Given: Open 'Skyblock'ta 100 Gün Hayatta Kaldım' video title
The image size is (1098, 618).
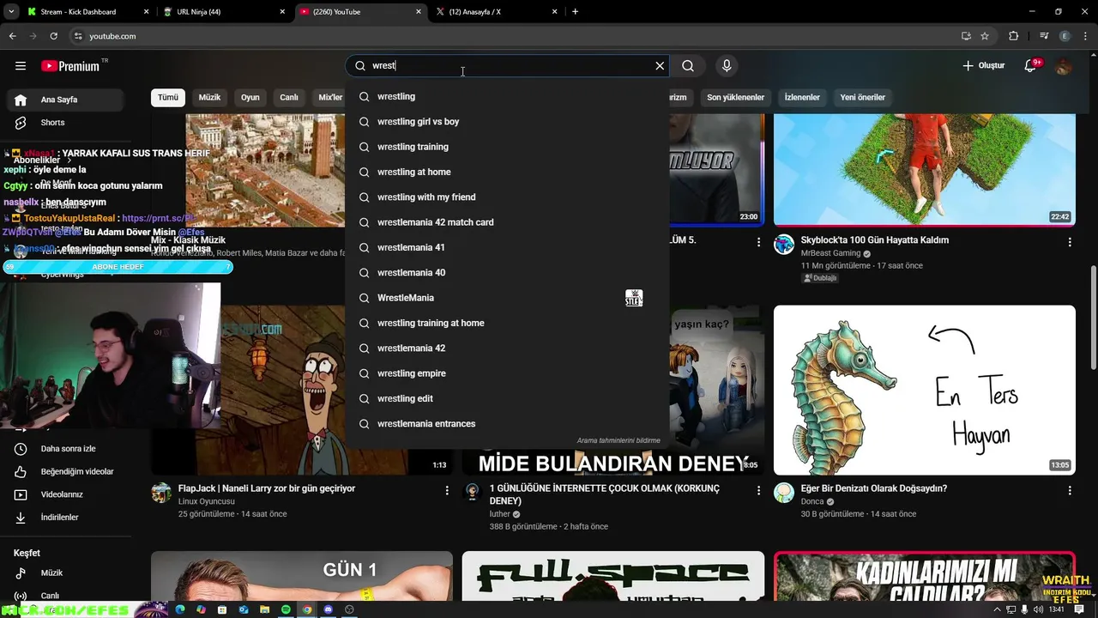Looking at the screenshot, I should pyautogui.click(x=874, y=240).
